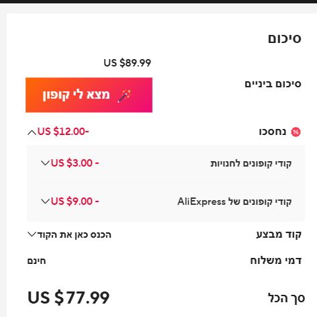This screenshot has width=317, height=317.
Task: Collapse the US $12.00 savings breakdown chevron
Action: tap(32, 132)
